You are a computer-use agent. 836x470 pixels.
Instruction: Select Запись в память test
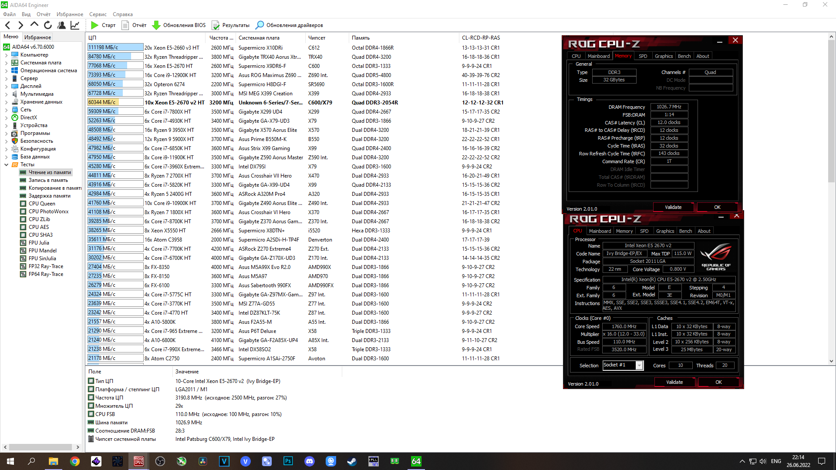coord(48,180)
